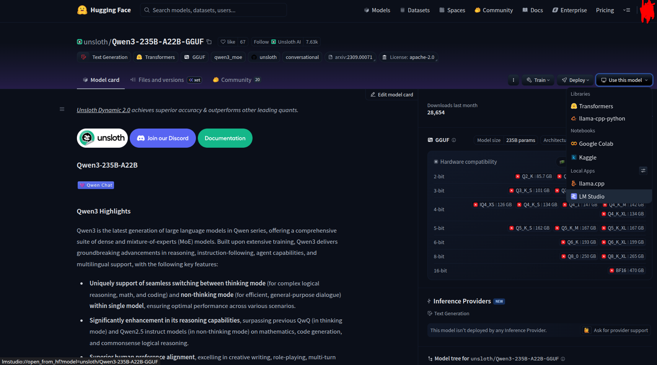Open the navigation overflow menu icon
Viewport: 657px width, 365px height.
point(626,10)
